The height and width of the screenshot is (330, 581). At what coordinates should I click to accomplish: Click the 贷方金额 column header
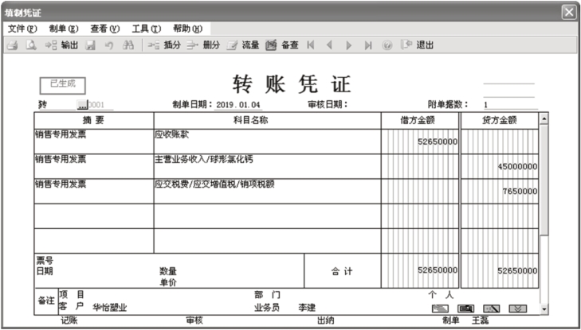pyautogui.click(x=500, y=121)
